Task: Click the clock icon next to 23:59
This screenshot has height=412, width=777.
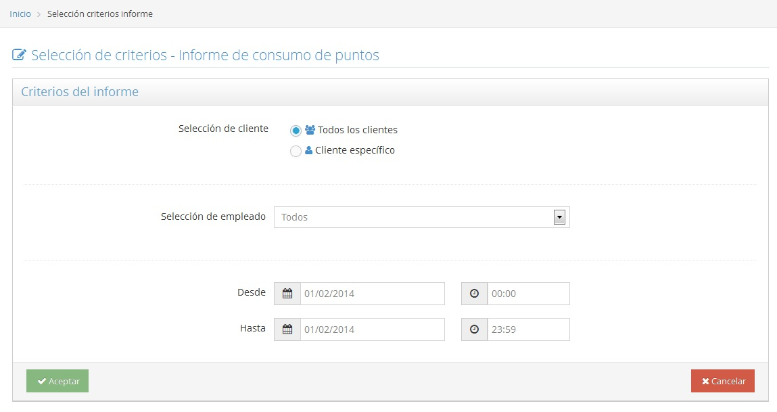Action: [x=474, y=329]
